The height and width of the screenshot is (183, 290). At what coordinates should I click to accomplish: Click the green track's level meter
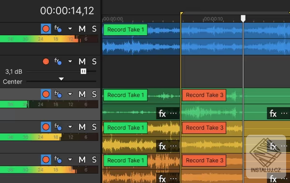[x=49, y=104]
